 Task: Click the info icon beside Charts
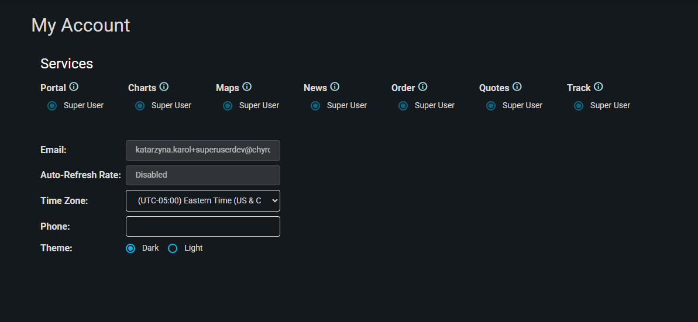pos(164,87)
